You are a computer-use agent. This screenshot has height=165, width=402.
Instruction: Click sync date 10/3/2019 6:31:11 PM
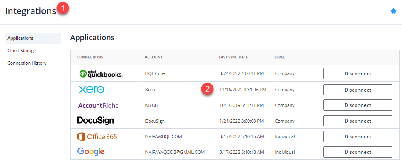pyautogui.click(x=242, y=105)
